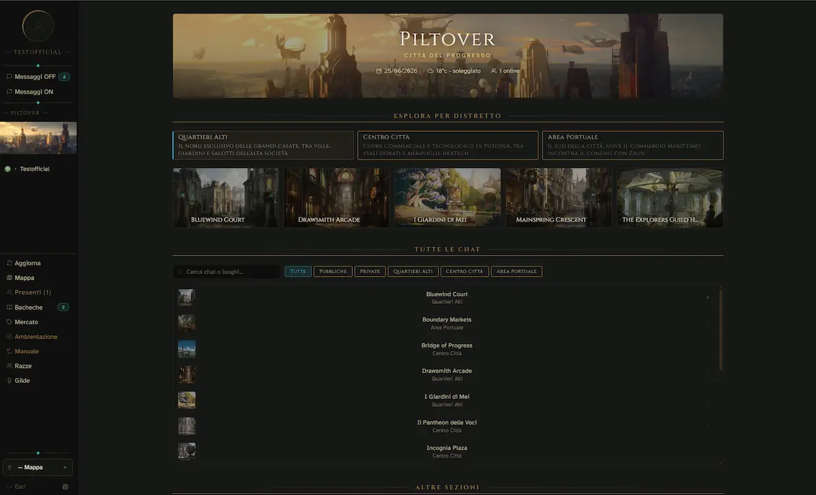Click the Piltover sidebar thumbnail image

[38, 138]
